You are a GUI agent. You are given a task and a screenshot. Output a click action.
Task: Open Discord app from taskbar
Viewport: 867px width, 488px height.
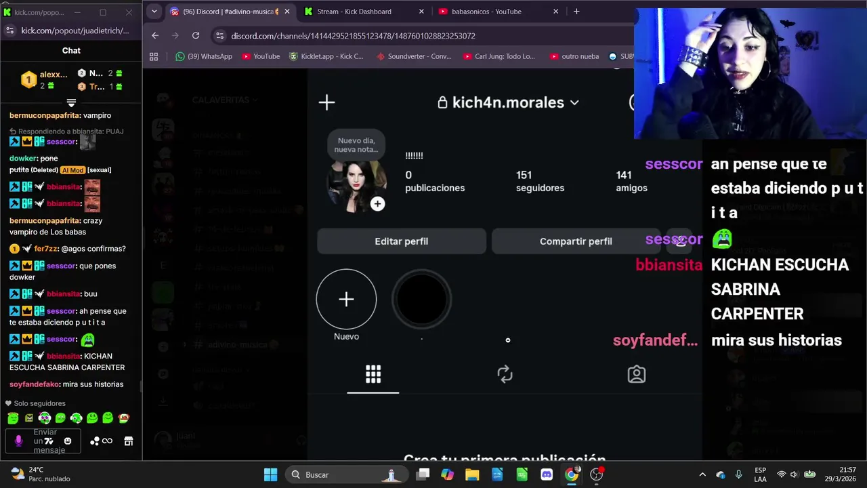point(547,474)
